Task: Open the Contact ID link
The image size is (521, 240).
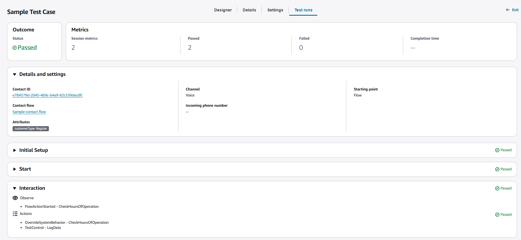Action: (47, 95)
